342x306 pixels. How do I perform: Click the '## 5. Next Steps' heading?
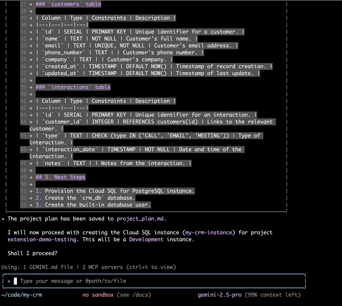(60, 177)
